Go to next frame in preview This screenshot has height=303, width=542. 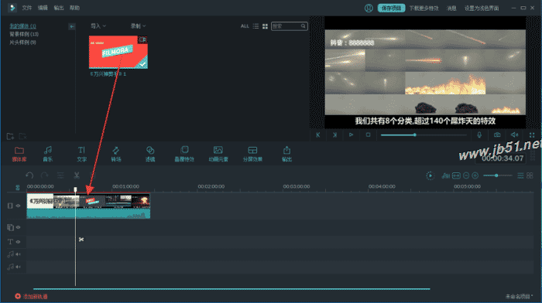coord(334,135)
